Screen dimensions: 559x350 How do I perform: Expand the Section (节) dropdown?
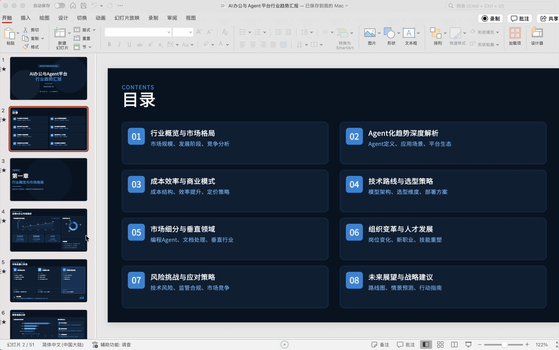[x=90, y=47]
